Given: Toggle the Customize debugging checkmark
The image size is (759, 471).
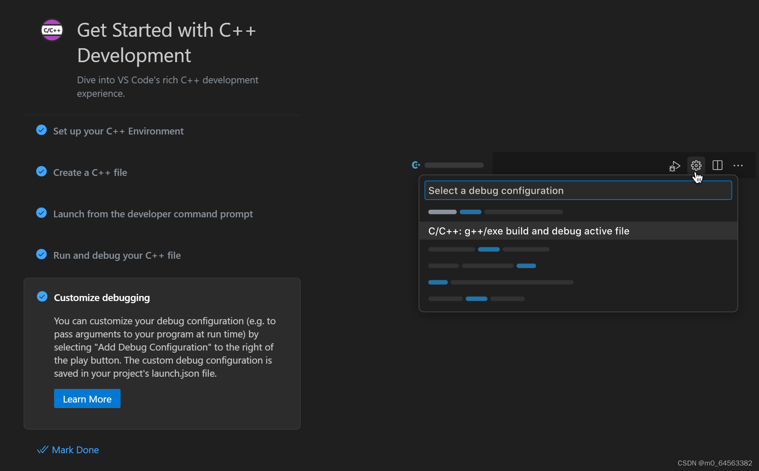Looking at the screenshot, I should click(42, 296).
